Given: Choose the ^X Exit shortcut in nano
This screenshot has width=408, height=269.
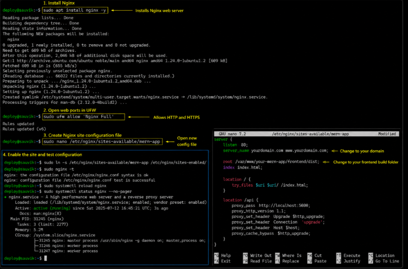Looking at the screenshot, I should coord(222,261).
